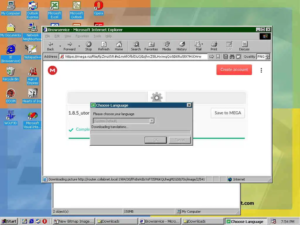The image size is (300, 225).
Task: Click the Quality PNG stepper arrows
Action: coord(268,57)
